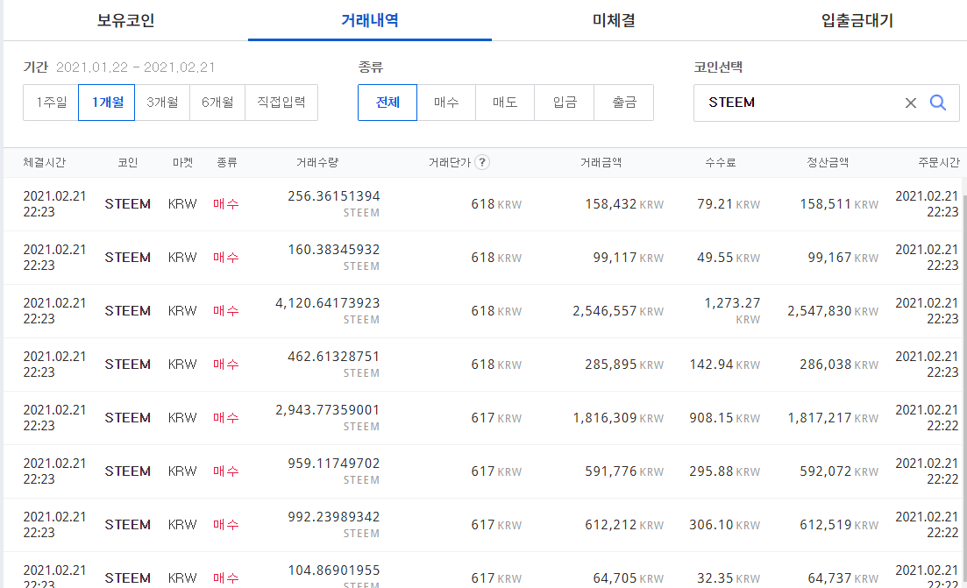Viewport: 967px width, 588px height.
Task: Filter by 매수 transaction type
Action: click(446, 103)
